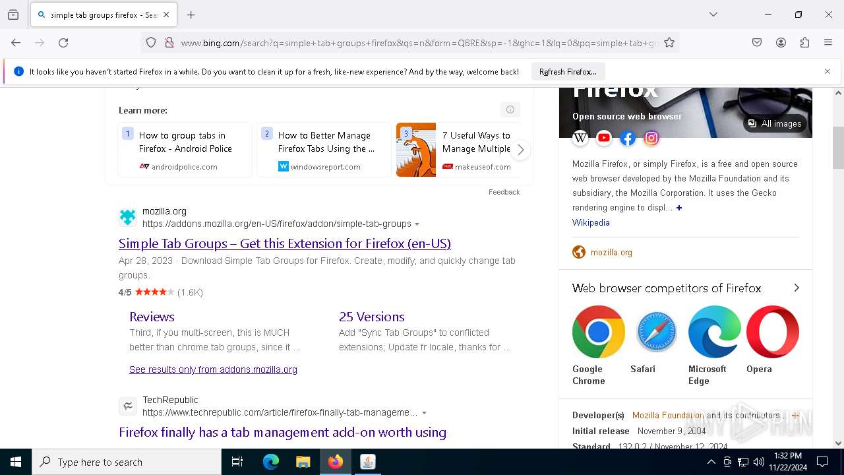The height and width of the screenshot is (475, 844).
Task: Open mozilla.org official site link
Action: pyautogui.click(x=611, y=252)
